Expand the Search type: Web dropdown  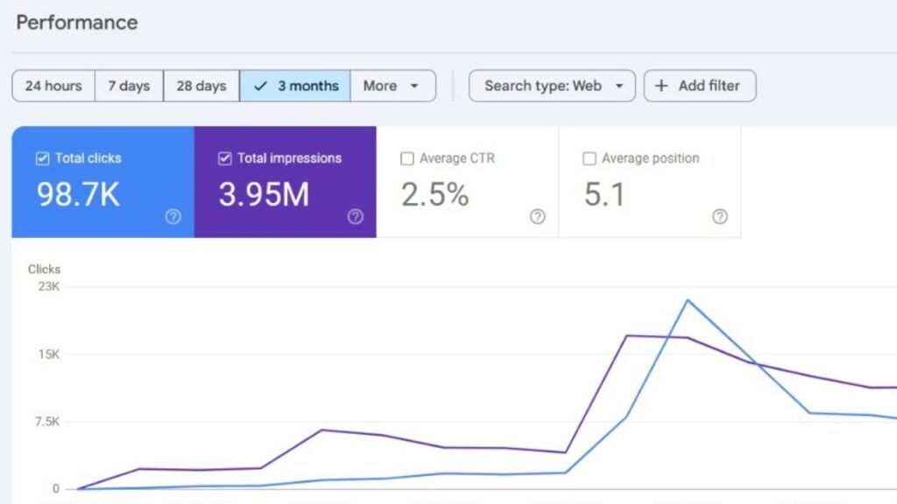[552, 86]
